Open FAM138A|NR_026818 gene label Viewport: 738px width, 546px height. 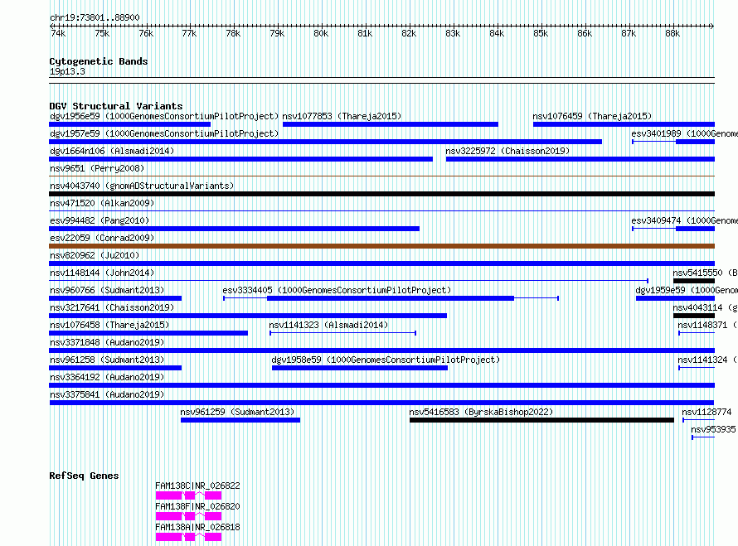[x=197, y=527]
